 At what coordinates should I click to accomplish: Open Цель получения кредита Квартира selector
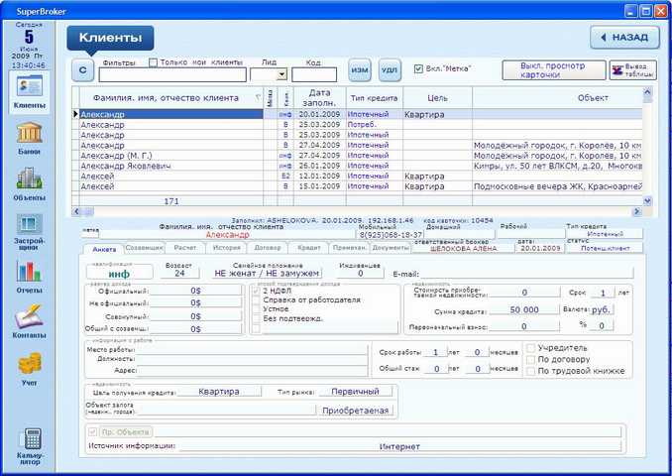point(219,392)
